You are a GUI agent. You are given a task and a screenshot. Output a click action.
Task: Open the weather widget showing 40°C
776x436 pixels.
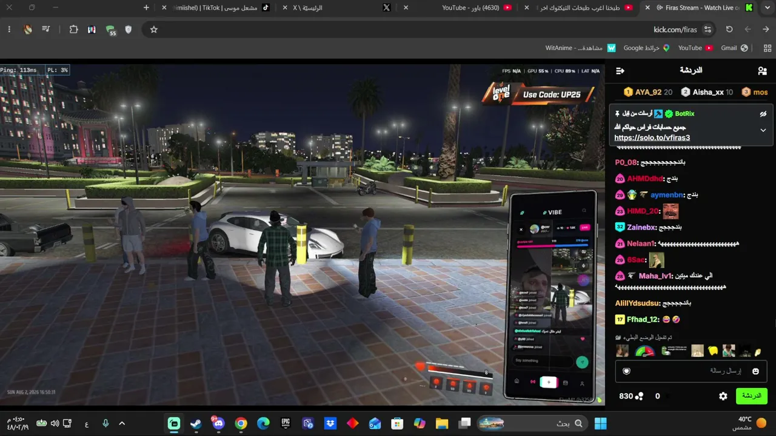749,423
